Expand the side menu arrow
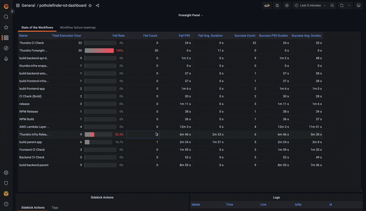366x211 pixels. [x=12, y=11]
